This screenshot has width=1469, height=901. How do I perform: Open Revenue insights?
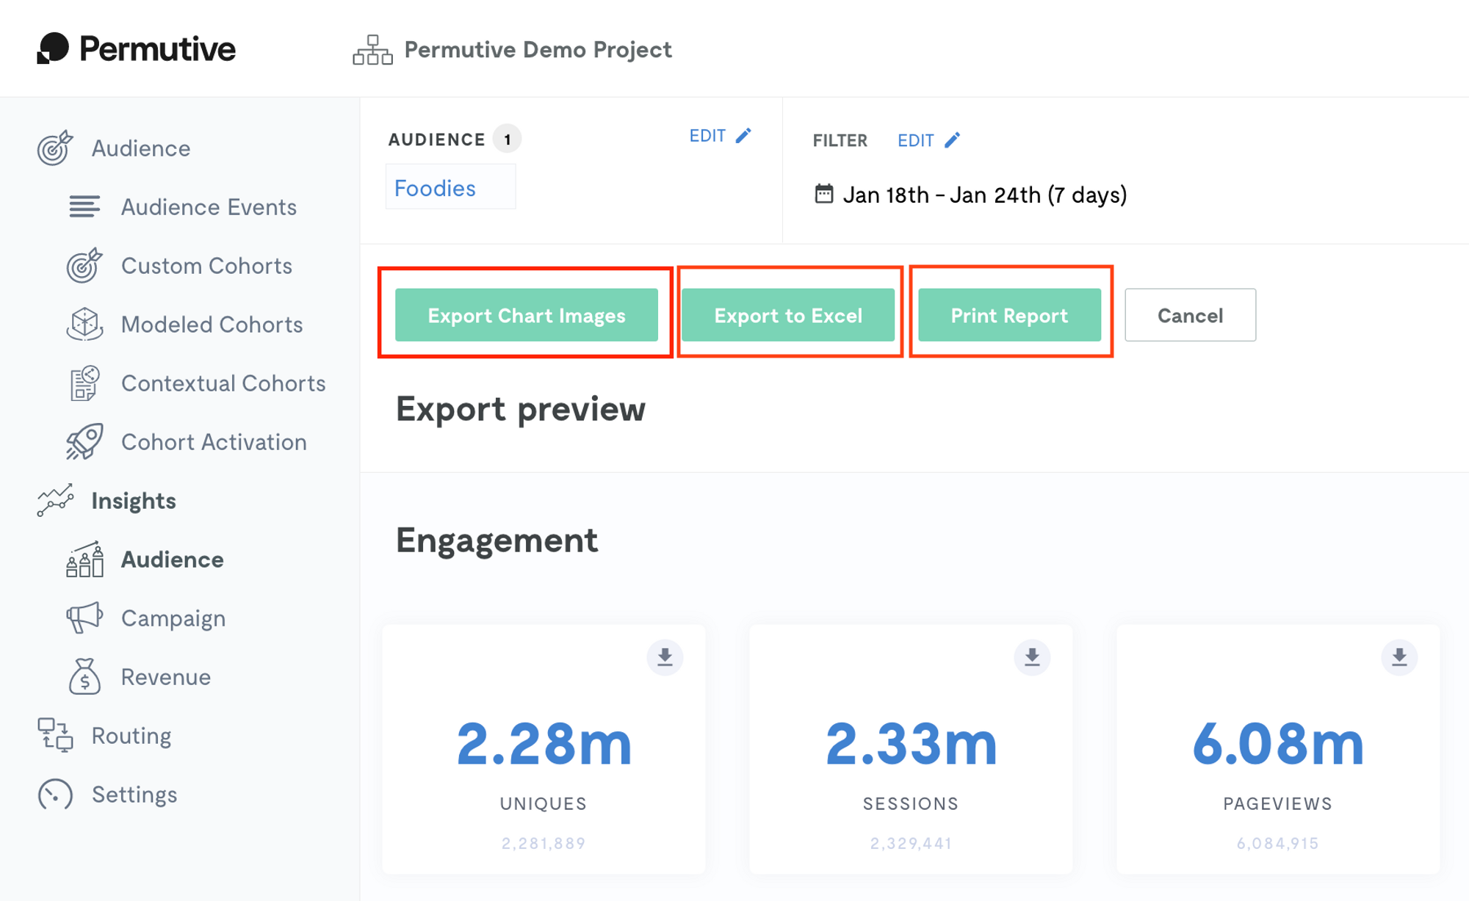pos(166,677)
